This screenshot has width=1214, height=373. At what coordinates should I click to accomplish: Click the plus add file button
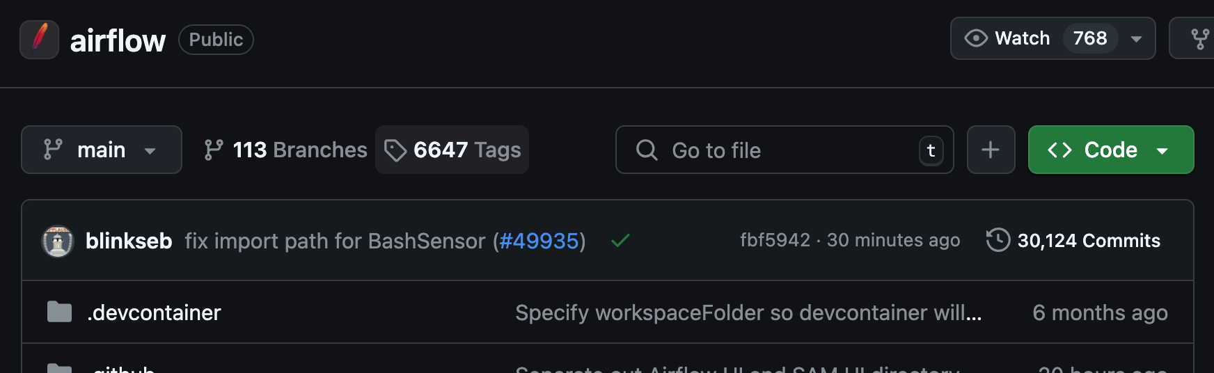(991, 150)
